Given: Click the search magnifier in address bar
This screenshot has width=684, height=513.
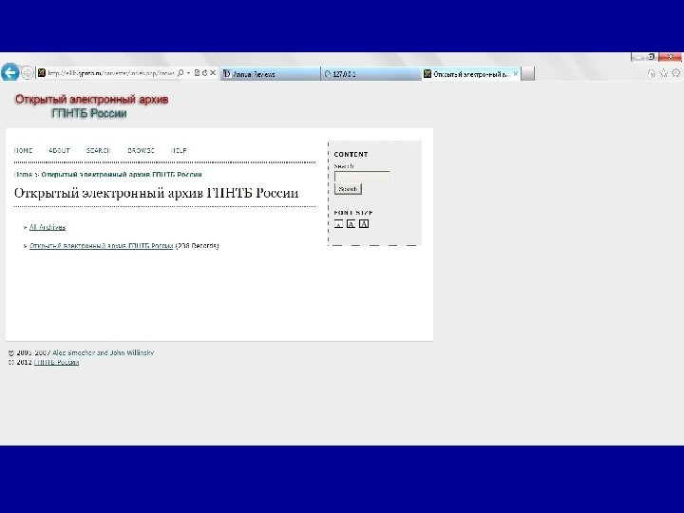Looking at the screenshot, I should 180,73.
